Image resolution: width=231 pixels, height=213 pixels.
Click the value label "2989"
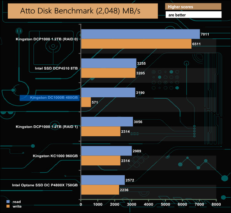coord(137,151)
